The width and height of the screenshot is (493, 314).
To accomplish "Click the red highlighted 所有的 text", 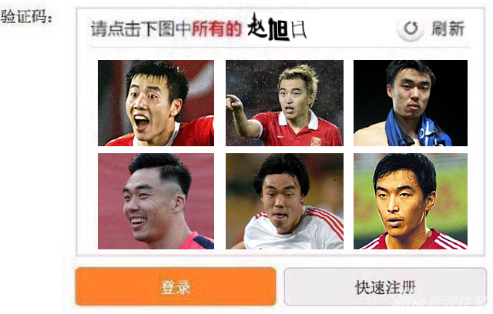I will 216,29.
